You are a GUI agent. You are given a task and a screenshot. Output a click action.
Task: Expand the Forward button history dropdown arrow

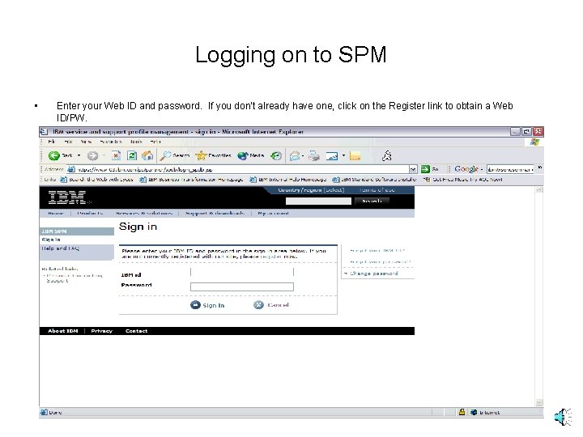(x=104, y=155)
